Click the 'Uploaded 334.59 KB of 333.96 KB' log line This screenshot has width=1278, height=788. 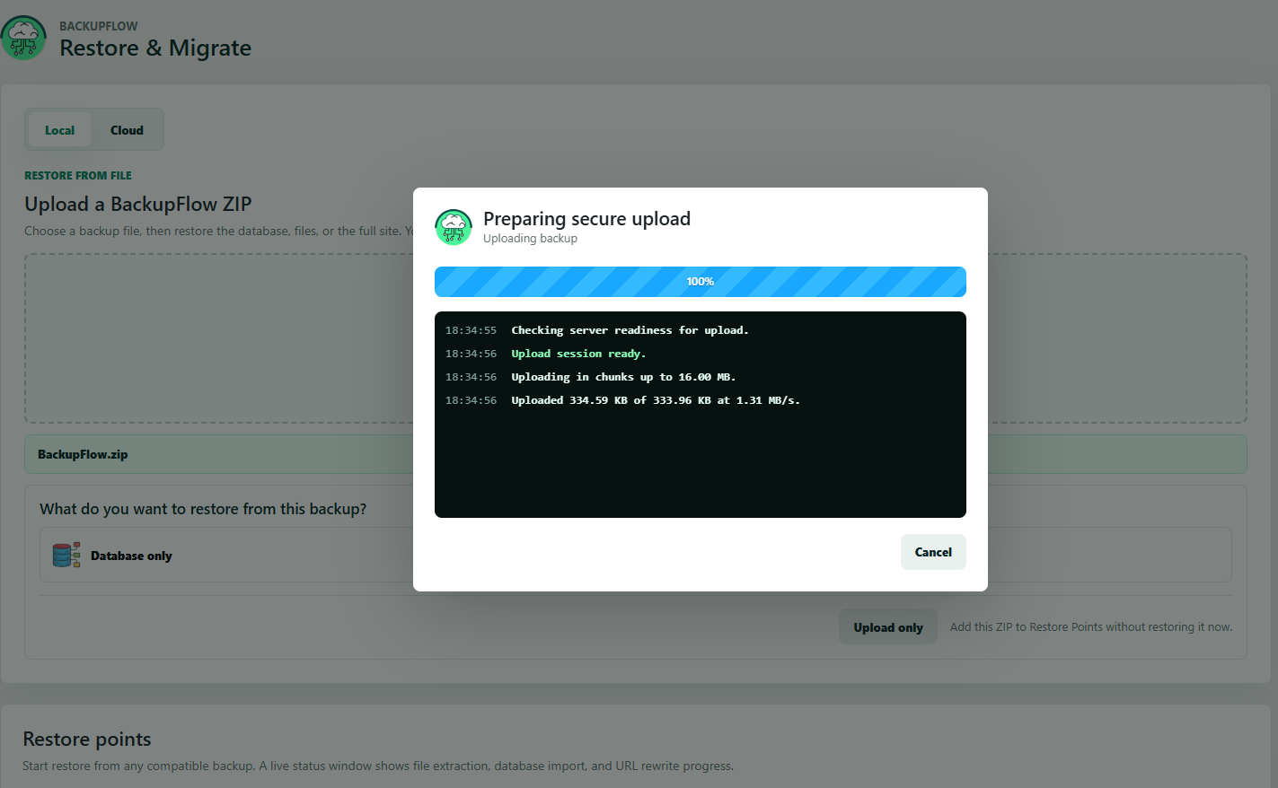[656, 400]
